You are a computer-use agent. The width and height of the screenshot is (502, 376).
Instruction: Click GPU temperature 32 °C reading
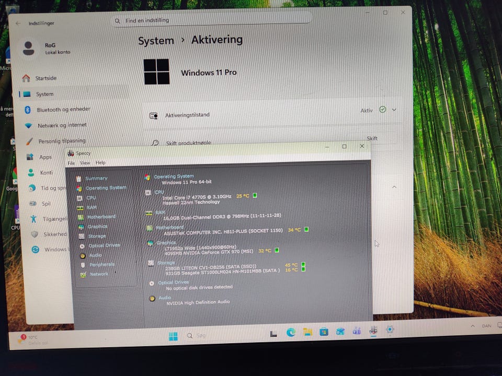pyautogui.click(x=265, y=251)
